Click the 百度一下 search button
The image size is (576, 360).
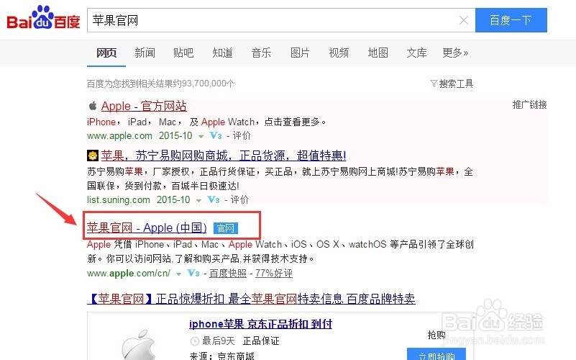[x=511, y=20]
